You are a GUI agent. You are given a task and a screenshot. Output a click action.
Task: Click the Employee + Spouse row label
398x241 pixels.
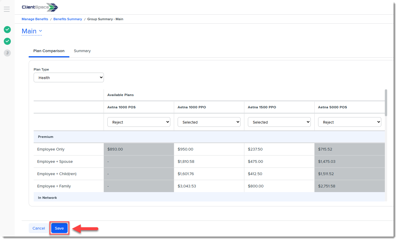[55, 162]
